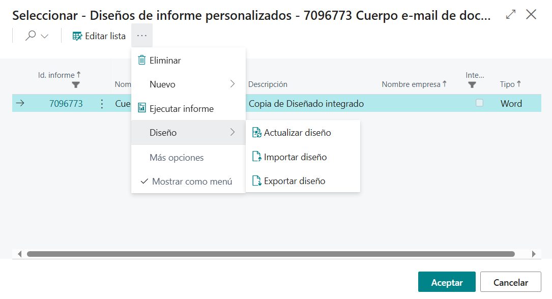Click the Actualizar diseño icon
The image size is (552, 299).
click(256, 132)
